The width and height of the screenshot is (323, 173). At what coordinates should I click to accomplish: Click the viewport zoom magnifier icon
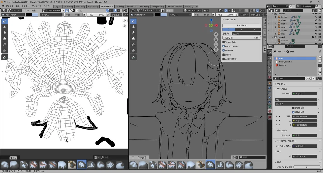[x=216, y=35]
